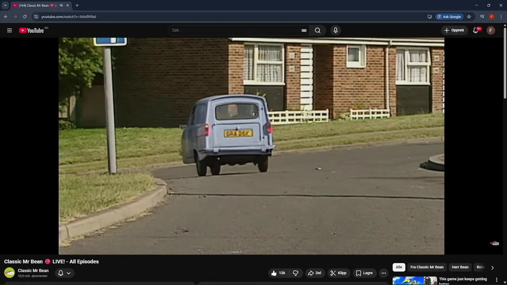
Task: View site information icon in address bar
Action: [36, 17]
